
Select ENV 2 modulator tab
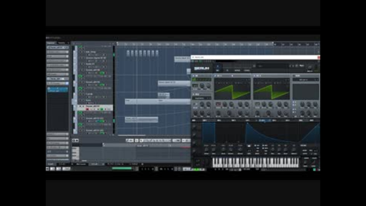point(219,121)
